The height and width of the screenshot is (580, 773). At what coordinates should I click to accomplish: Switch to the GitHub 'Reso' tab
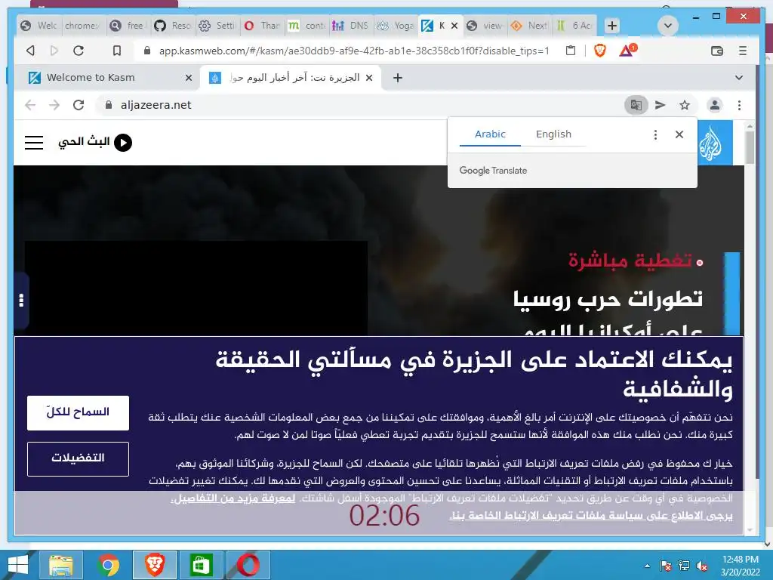pyautogui.click(x=173, y=26)
